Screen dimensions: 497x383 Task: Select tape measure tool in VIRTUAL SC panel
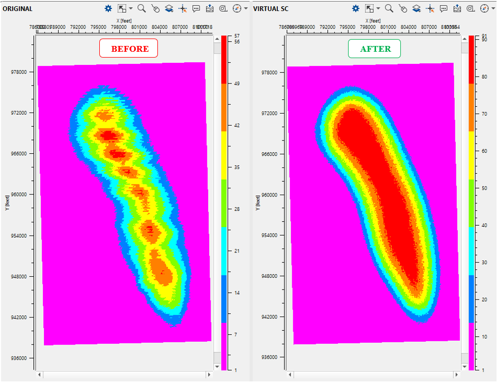point(471,8)
